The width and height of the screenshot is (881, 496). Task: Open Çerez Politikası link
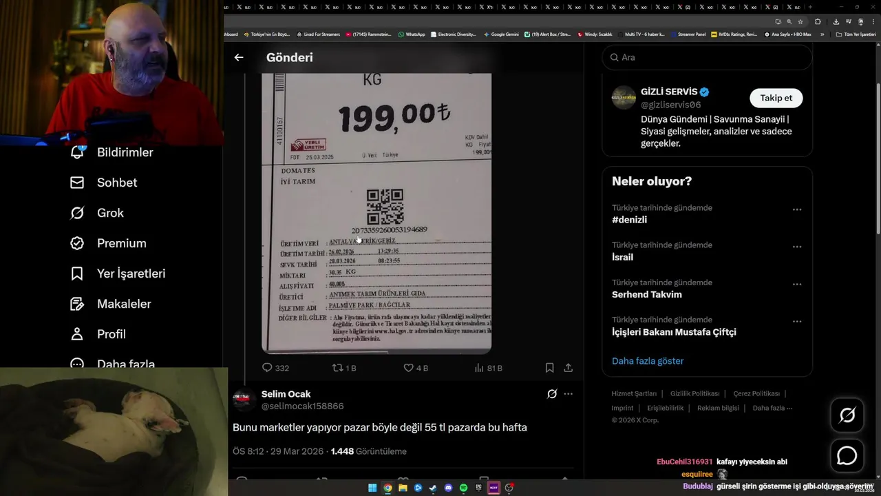pyautogui.click(x=756, y=393)
